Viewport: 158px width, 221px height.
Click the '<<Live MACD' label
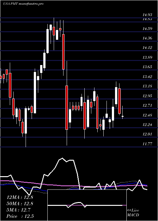pos(133,213)
